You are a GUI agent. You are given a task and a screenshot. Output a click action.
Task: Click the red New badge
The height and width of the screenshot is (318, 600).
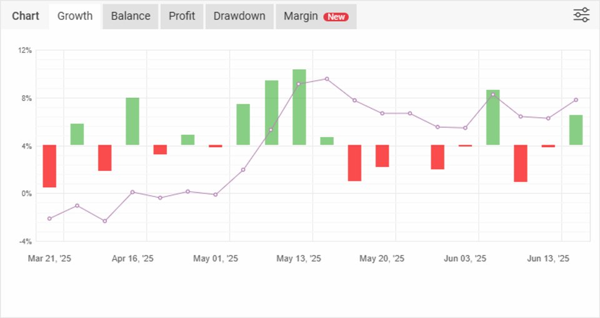point(336,17)
